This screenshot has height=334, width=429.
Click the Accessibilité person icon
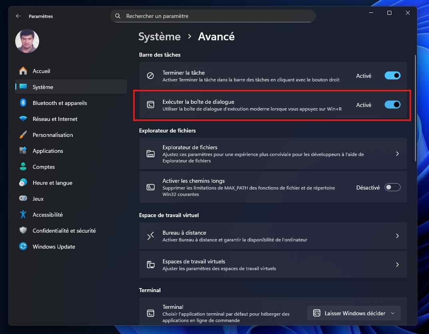[x=23, y=215]
